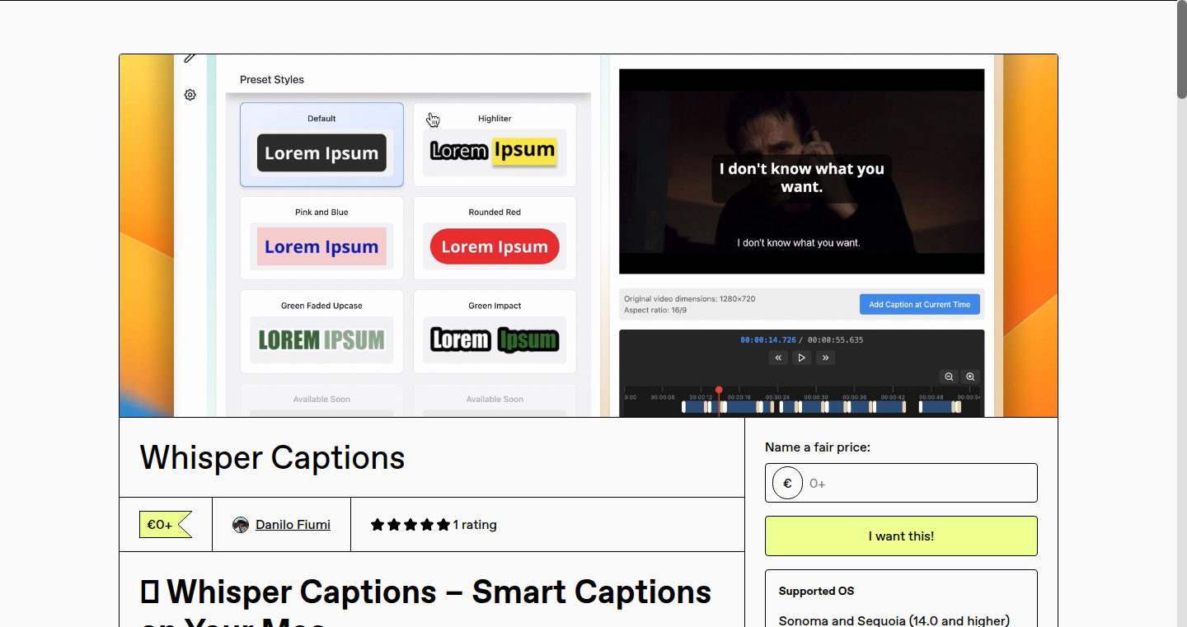The height and width of the screenshot is (627, 1187).
Task: Click the current timecode 00:00:14.726
Action: [x=768, y=339]
